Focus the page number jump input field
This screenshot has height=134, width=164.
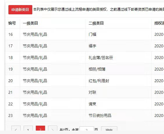click(x=87, y=128)
